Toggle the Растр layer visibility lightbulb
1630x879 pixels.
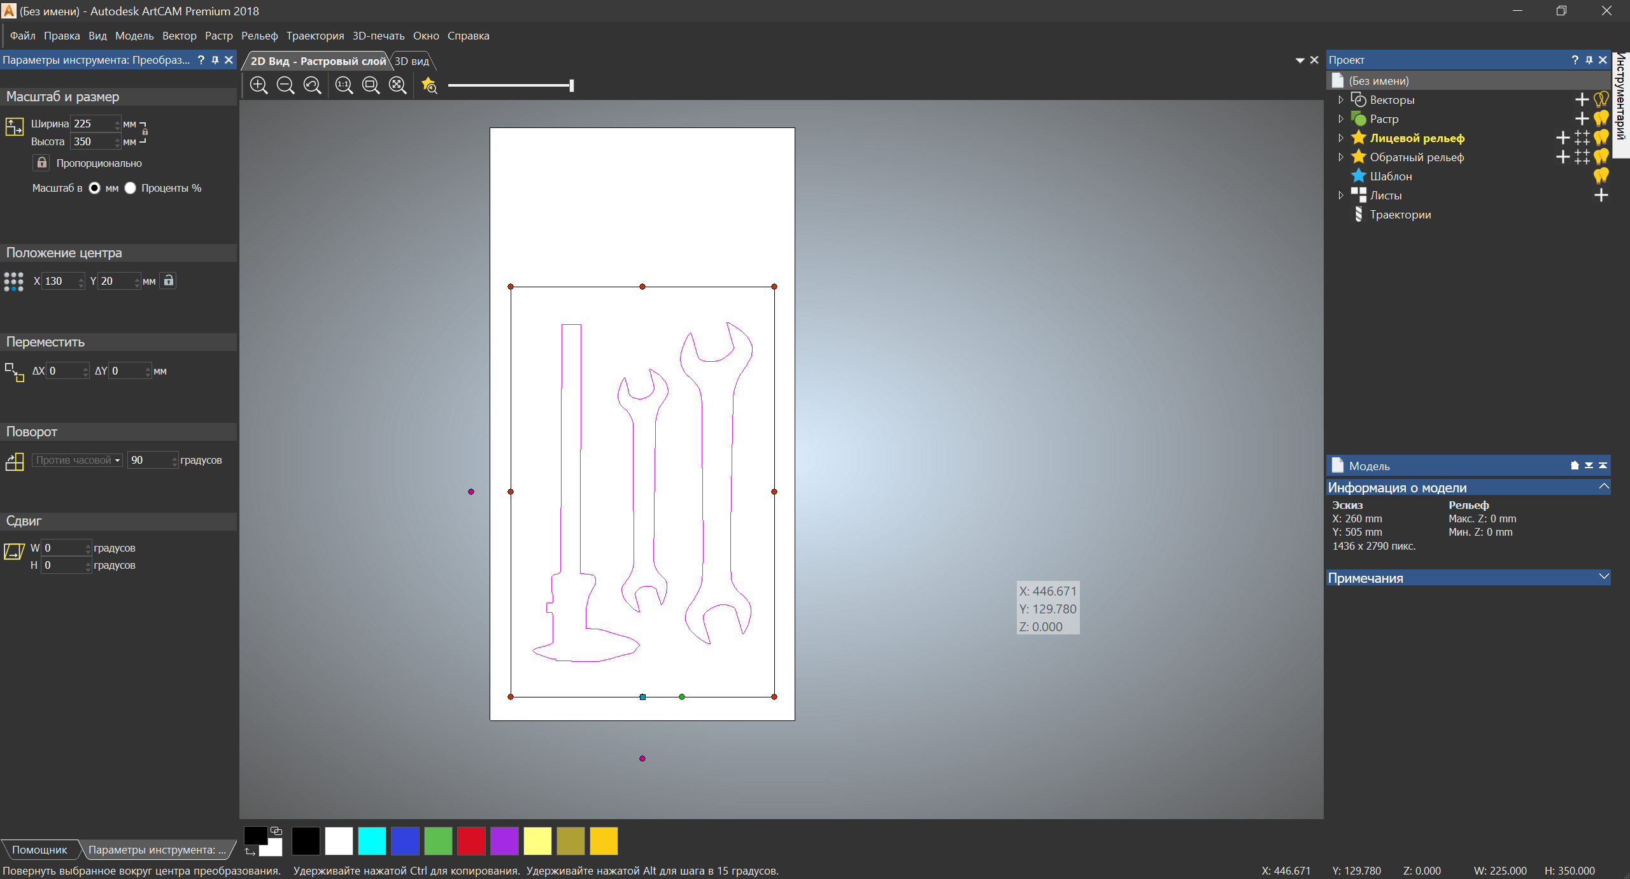pyautogui.click(x=1601, y=119)
